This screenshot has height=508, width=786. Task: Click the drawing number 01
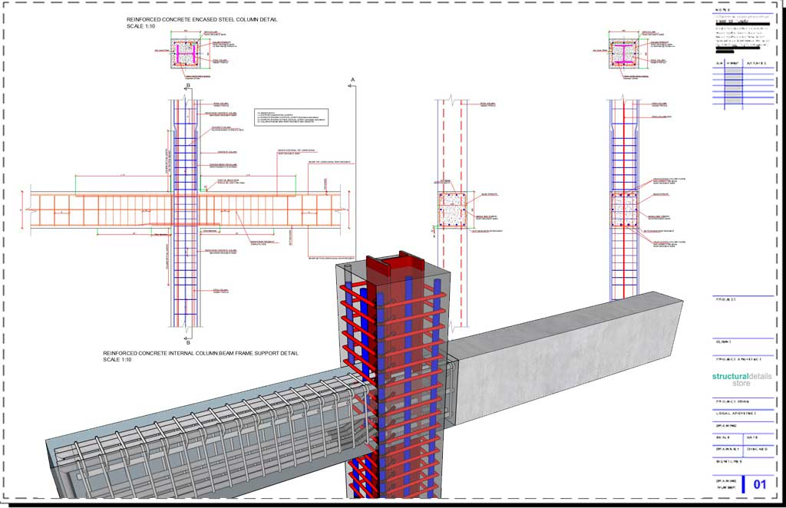[x=760, y=484]
